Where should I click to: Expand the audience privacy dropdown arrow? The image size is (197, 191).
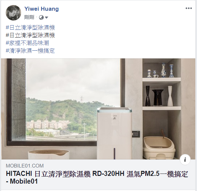pos(46,17)
